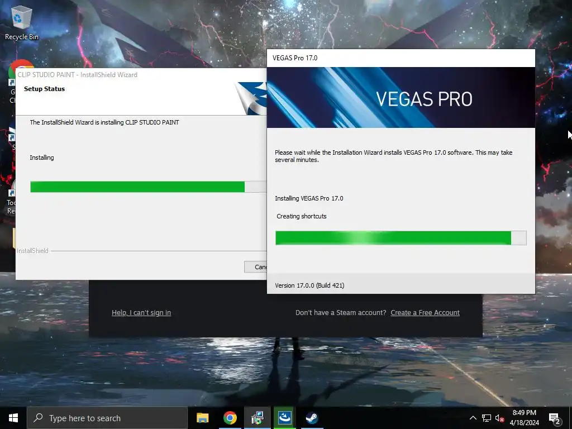The image size is (572, 429).
Task: Open the Recycle Bin desktop icon
Action: pyautogui.click(x=21, y=22)
